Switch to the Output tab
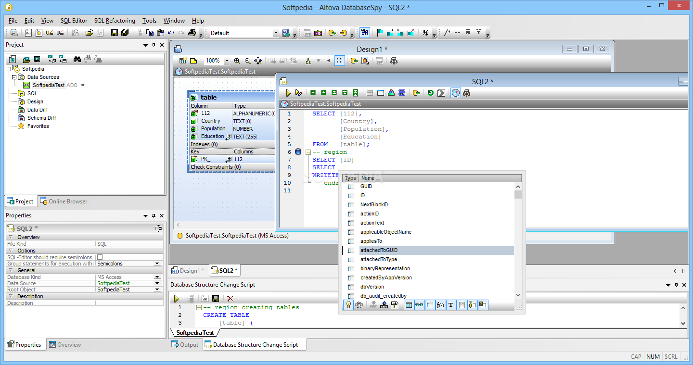The image size is (693, 365). (x=185, y=345)
